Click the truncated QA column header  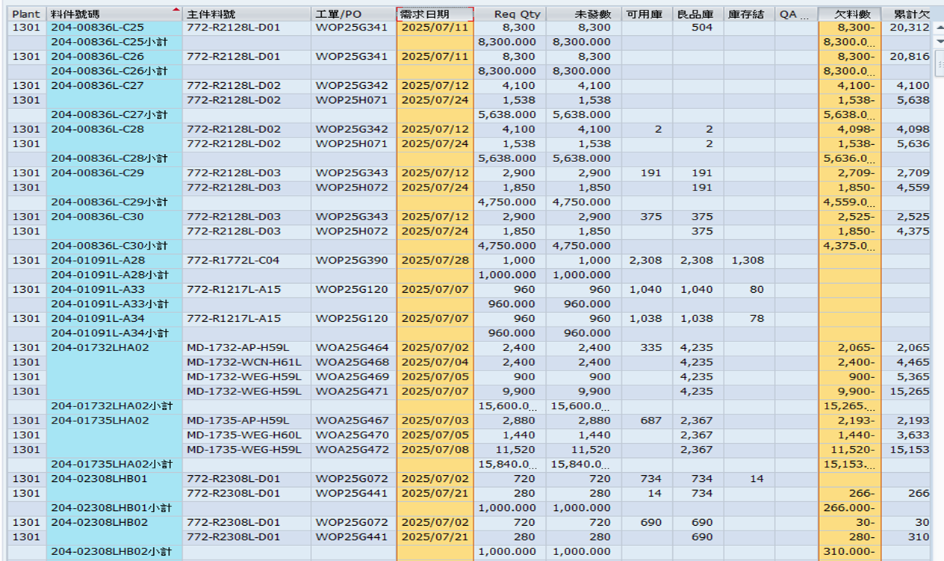[795, 14]
